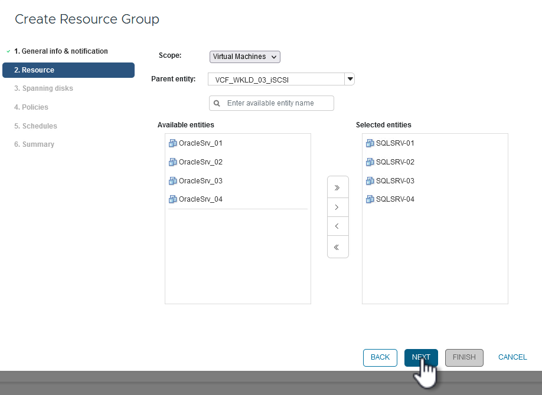Click the CANCEL link

point(512,357)
